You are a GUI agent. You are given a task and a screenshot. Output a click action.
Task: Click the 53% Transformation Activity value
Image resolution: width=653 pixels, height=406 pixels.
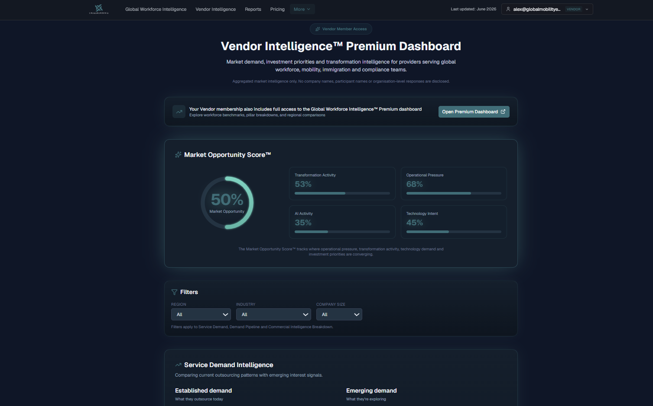click(x=303, y=184)
